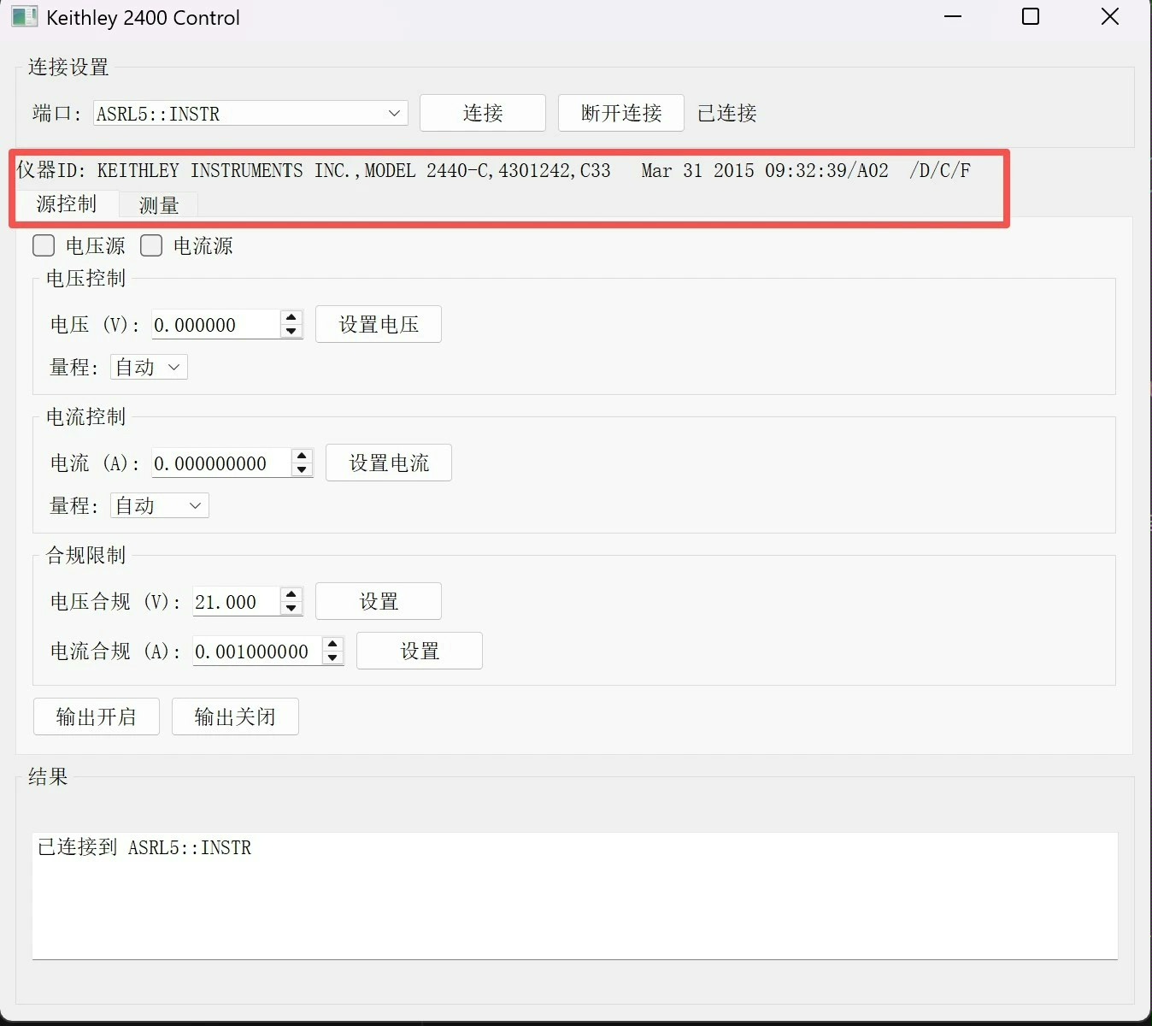Viewport: 1152px width, 1026px height.
Task: Increase the 电流 (A) value with up arrow
Action: pyautogui.click(x=302, y=457)
